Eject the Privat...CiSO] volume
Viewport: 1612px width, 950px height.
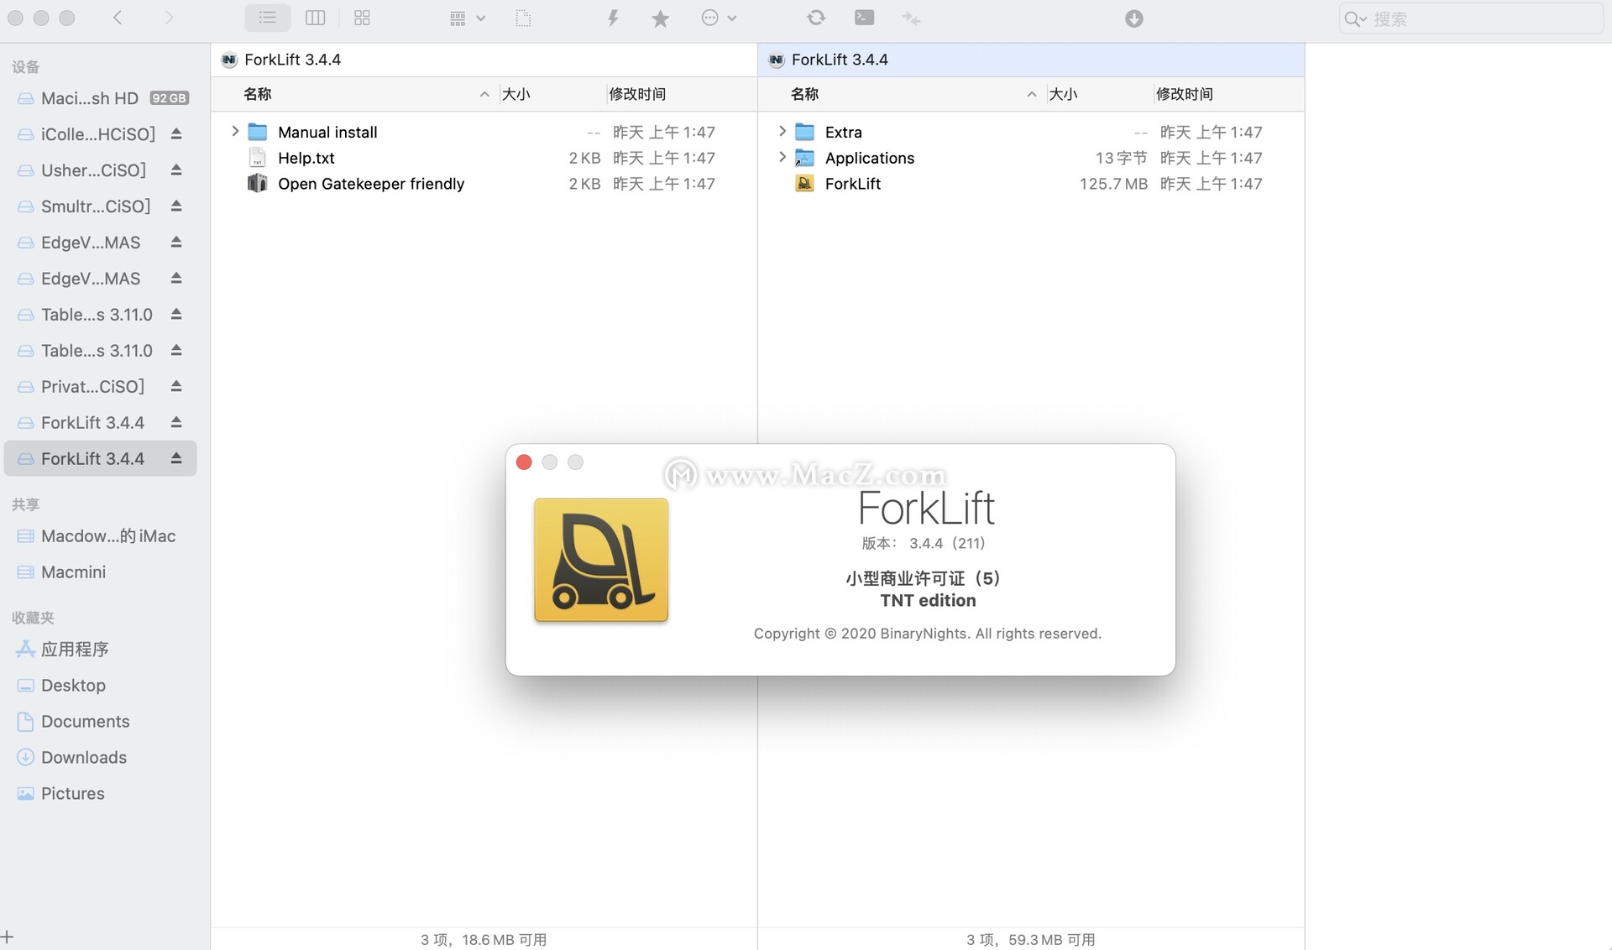tap(176, 387)
